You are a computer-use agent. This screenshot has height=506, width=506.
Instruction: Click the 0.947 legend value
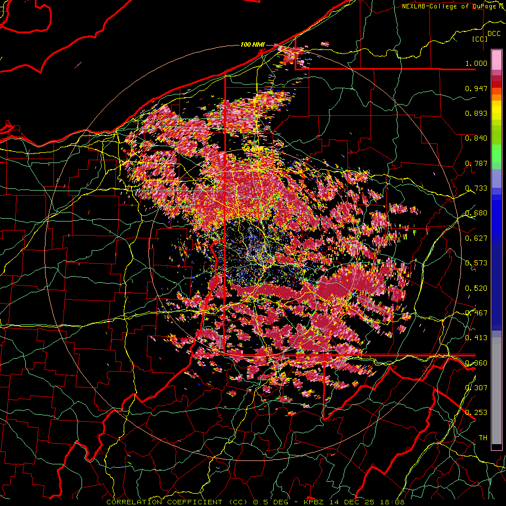(x=476, y=88)
